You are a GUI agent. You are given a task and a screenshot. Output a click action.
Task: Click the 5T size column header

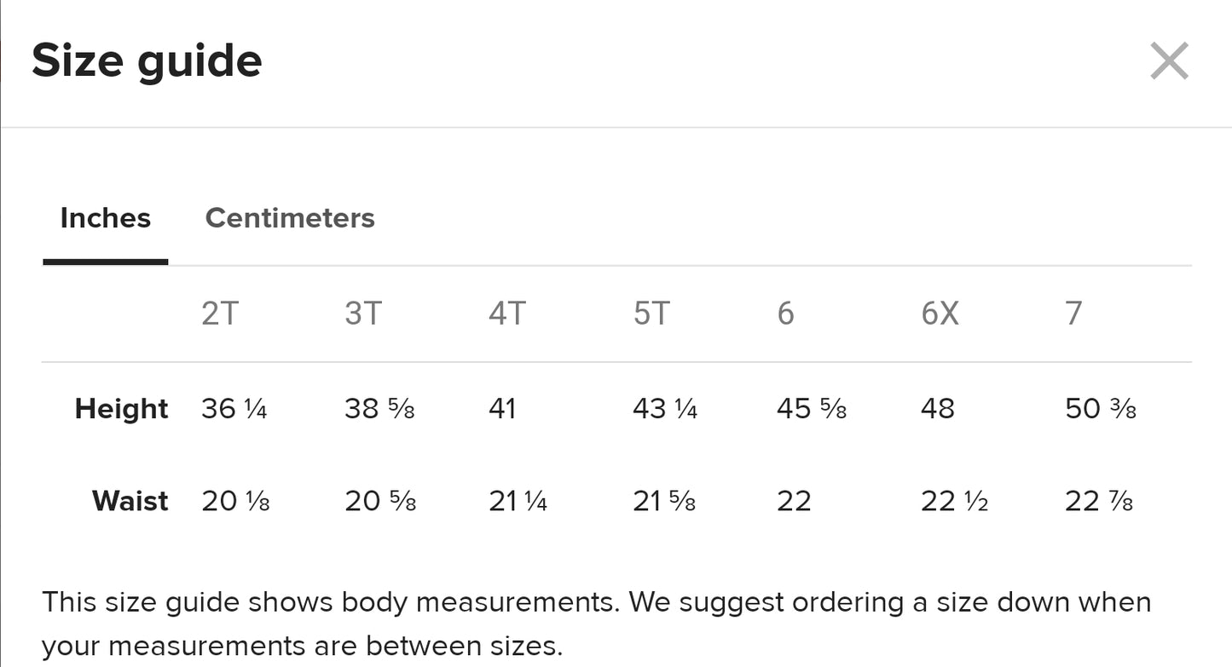pos(651,313)
